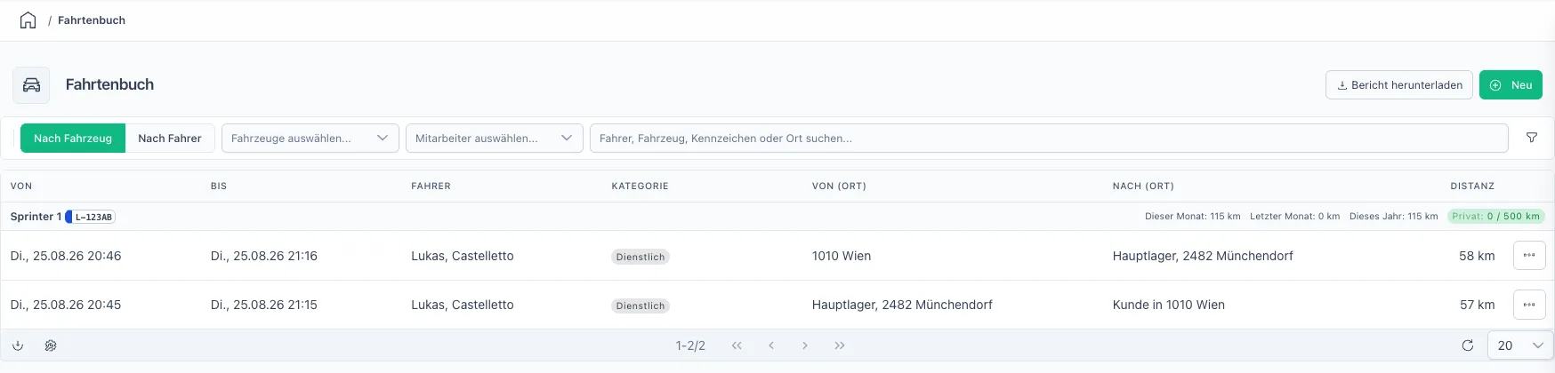This screenshot has width=1555, height=373.
Task: Click the Fahrtenbuch breadcrumb link
Action: coord(92,20)
